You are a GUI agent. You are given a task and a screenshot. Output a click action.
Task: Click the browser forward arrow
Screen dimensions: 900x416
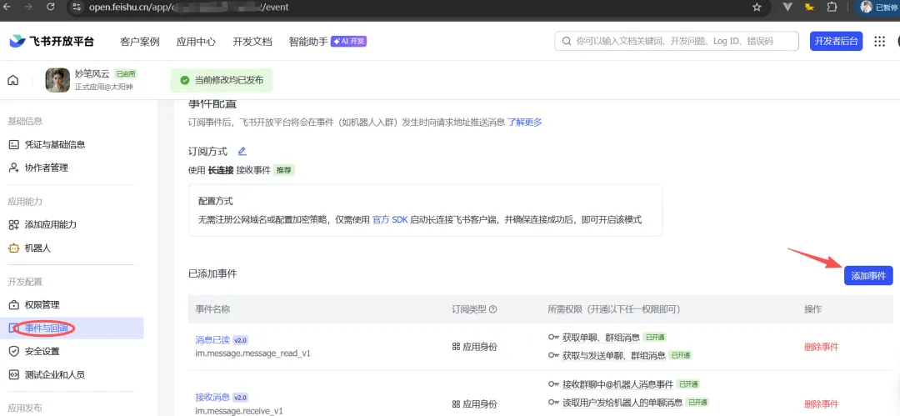(x=28, y=7)
